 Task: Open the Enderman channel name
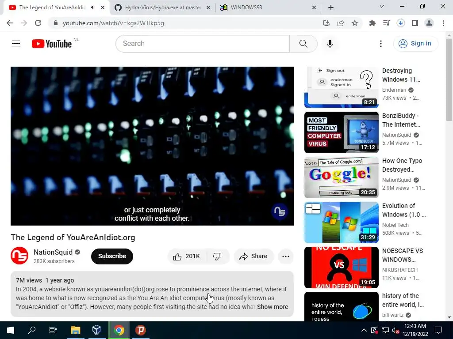[394, 90]
